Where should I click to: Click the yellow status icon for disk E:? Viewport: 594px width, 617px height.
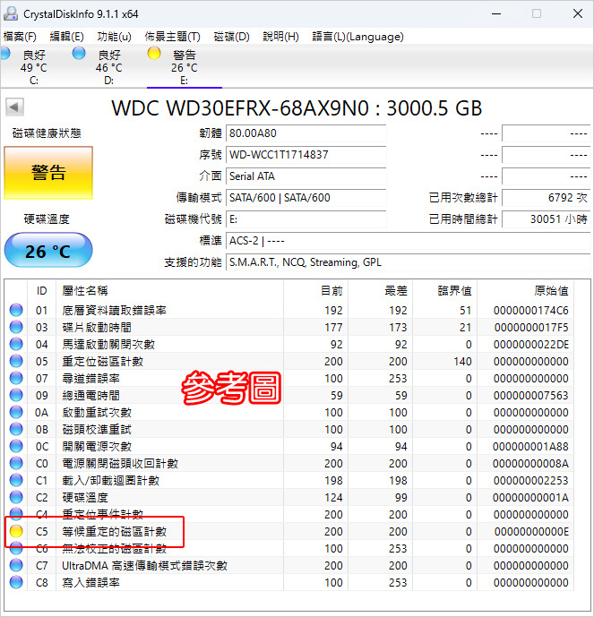154,53
